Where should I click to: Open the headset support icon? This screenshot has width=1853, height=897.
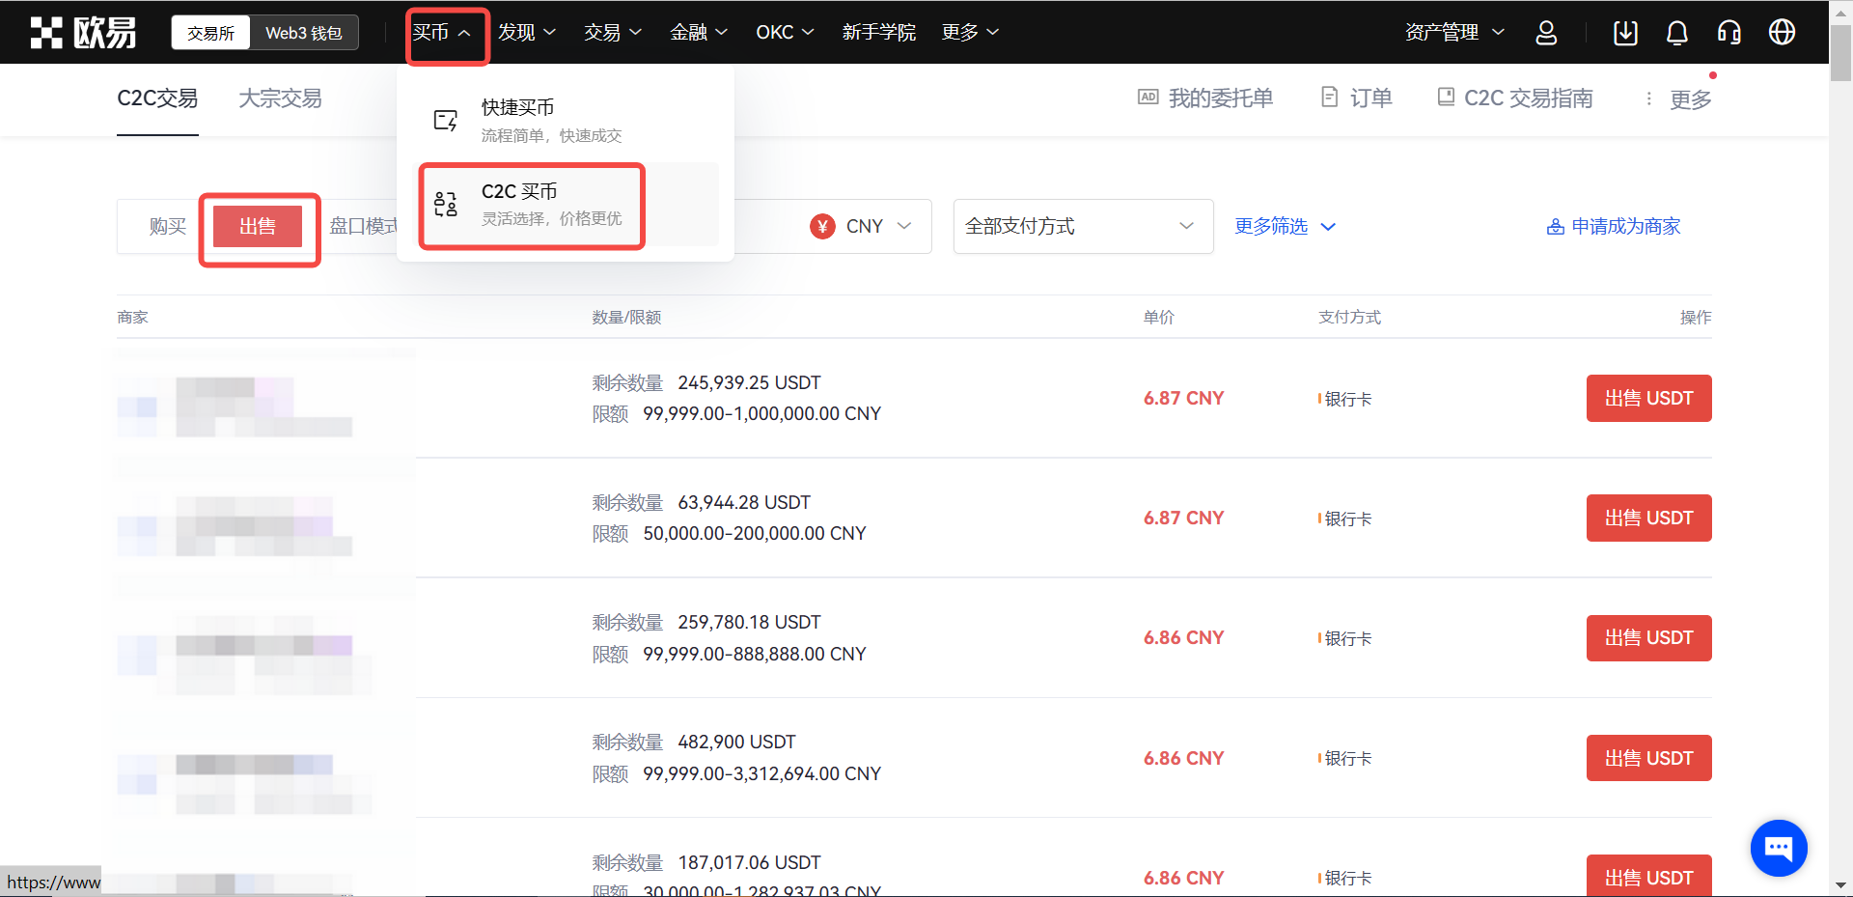click(1729, 32)
